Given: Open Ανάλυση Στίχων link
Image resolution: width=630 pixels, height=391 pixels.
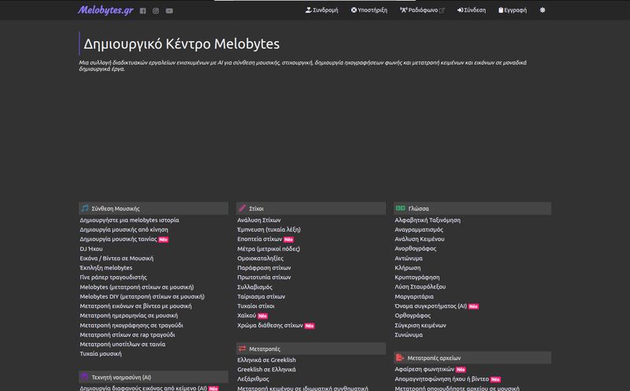Looking at the screenshot, I should pyautogui.click(x=259, y=220).
